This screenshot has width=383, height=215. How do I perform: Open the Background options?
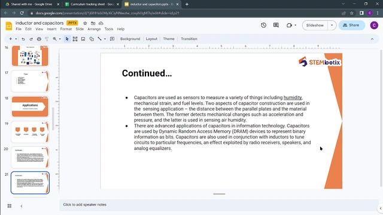[x=130, y=39]
